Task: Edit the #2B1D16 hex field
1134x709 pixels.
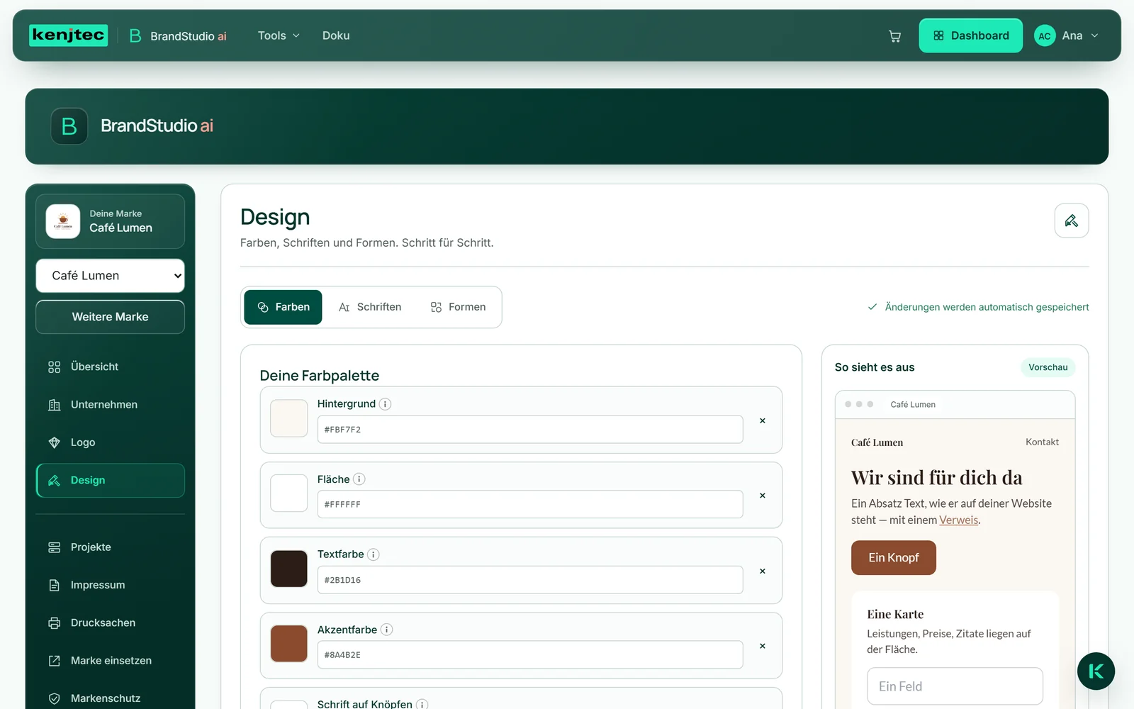Action: click(x=530, y=580)
